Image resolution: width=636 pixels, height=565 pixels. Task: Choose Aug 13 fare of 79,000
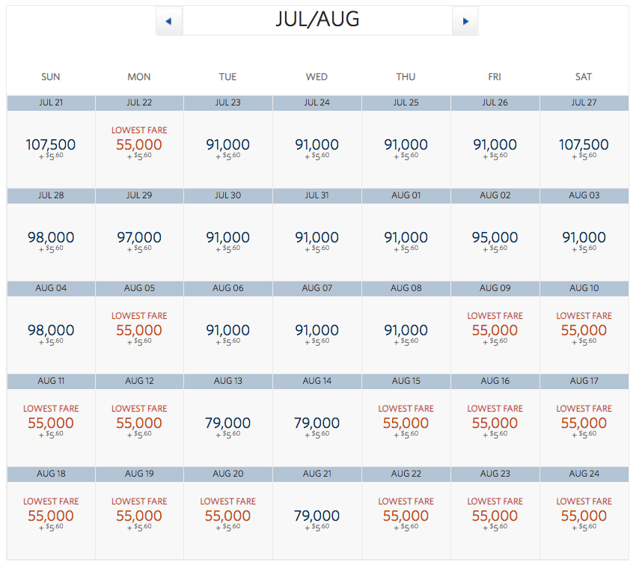click(x=227, y=424)
